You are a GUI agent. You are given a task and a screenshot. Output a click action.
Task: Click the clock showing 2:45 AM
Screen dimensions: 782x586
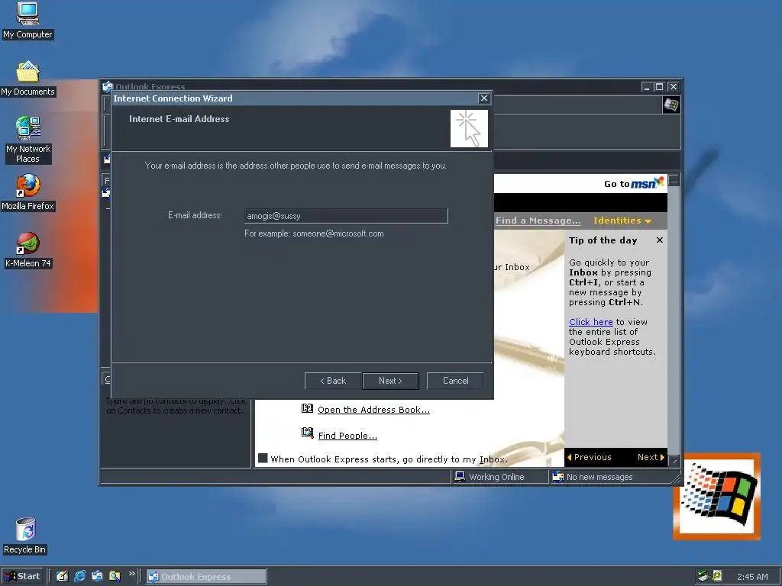[752, 577]
